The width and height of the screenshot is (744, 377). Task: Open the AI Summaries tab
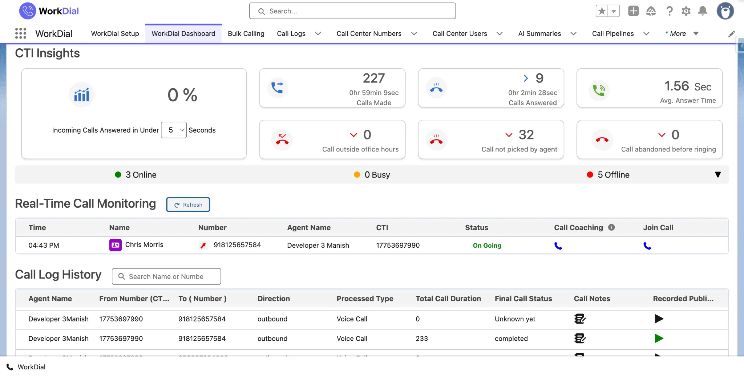(x=539, y=33)
